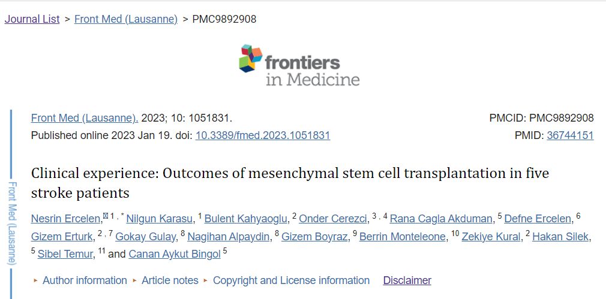Expand the Article notes section

click(170, 280)
